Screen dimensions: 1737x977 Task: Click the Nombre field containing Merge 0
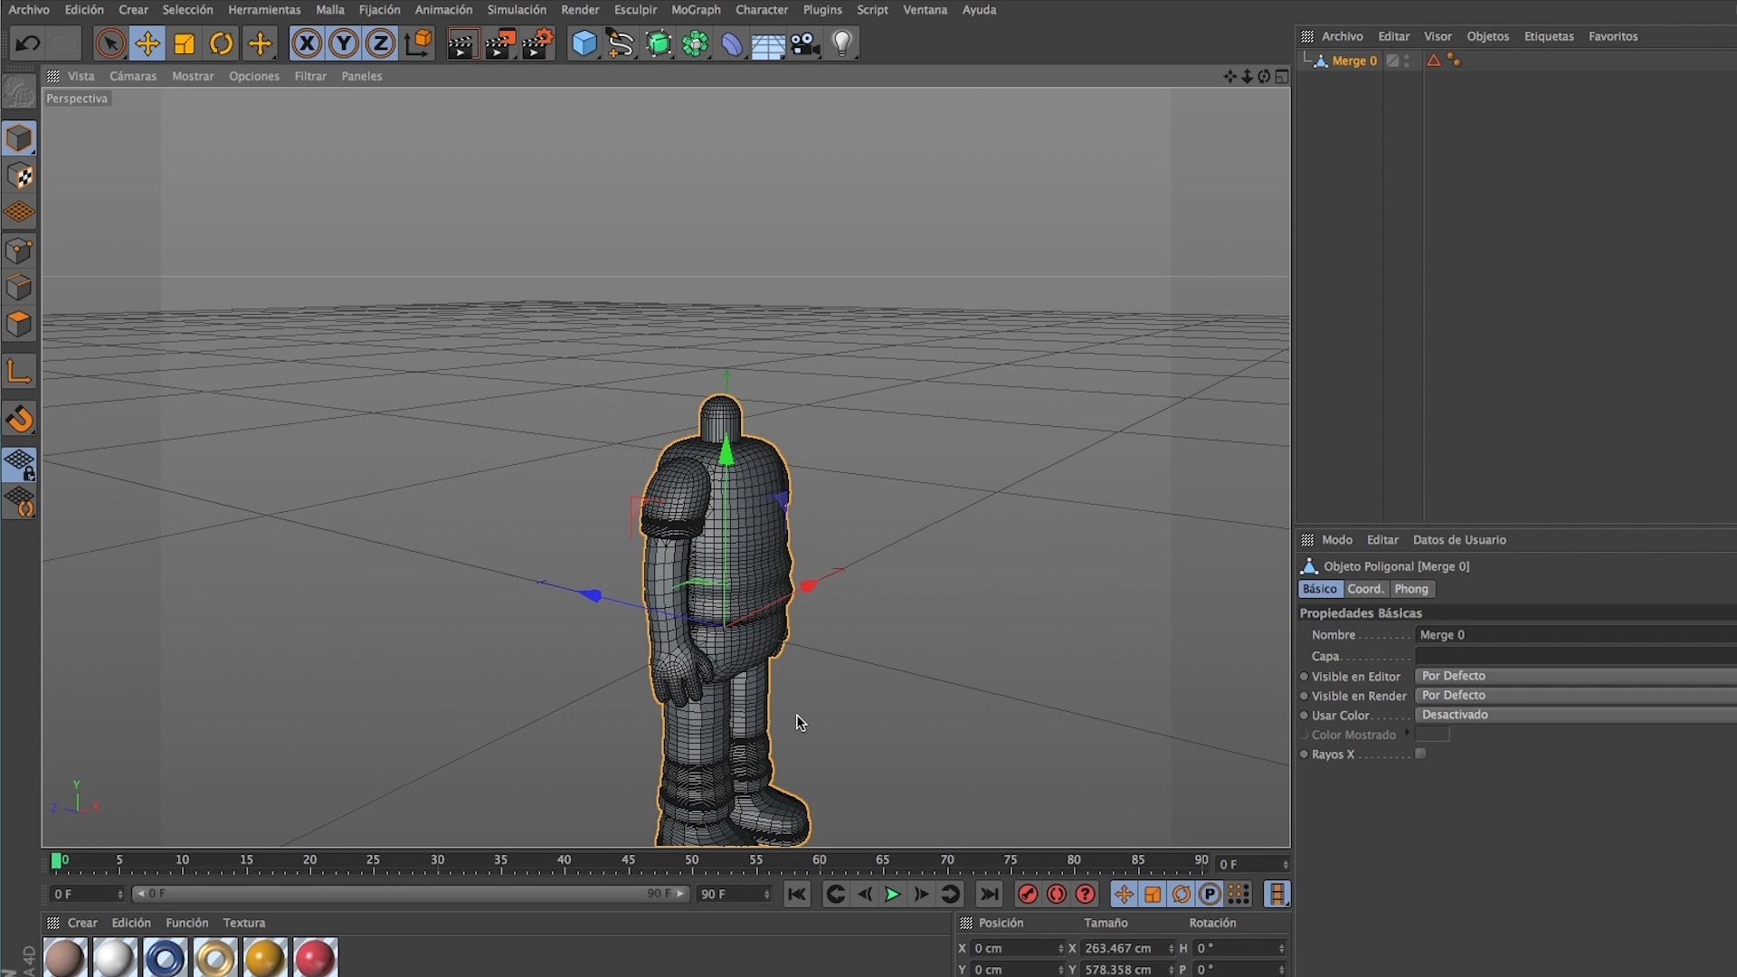(1575, 635)
